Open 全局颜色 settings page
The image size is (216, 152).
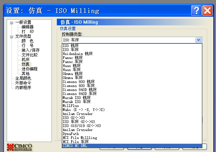23,78
